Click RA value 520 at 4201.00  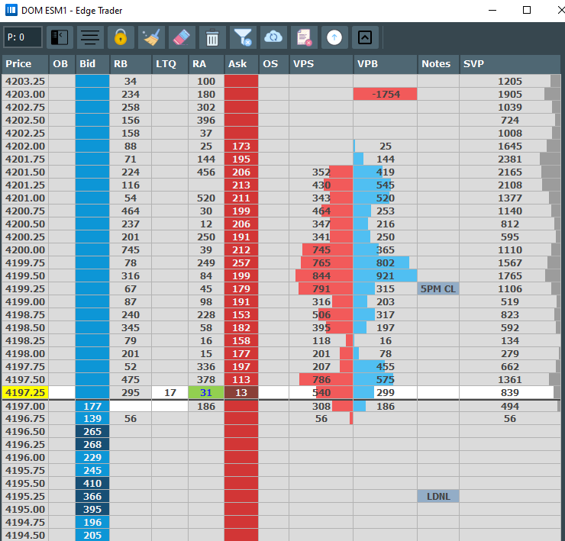coord(205,198)
